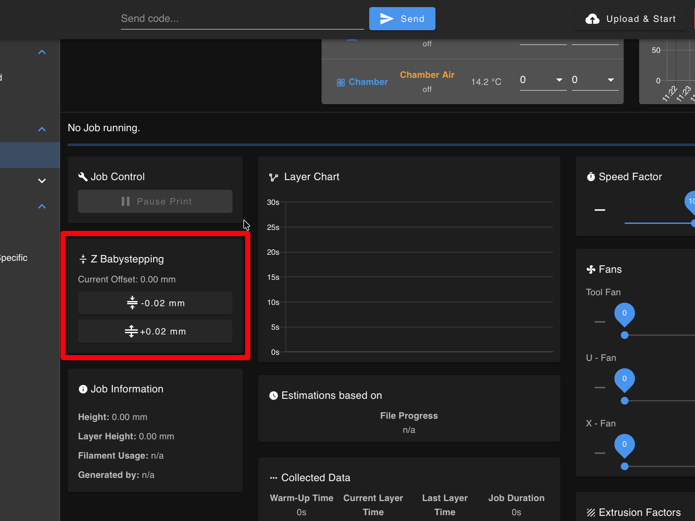The image size is (695, 521).
Task: Click the Job Control wrench icon
Action: pos(83,177)
